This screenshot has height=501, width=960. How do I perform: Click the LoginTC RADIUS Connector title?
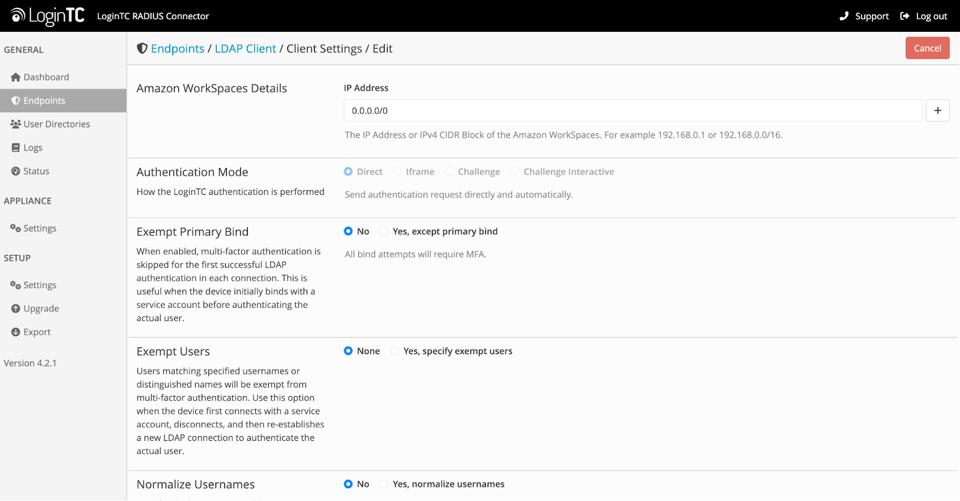point(153,16)
